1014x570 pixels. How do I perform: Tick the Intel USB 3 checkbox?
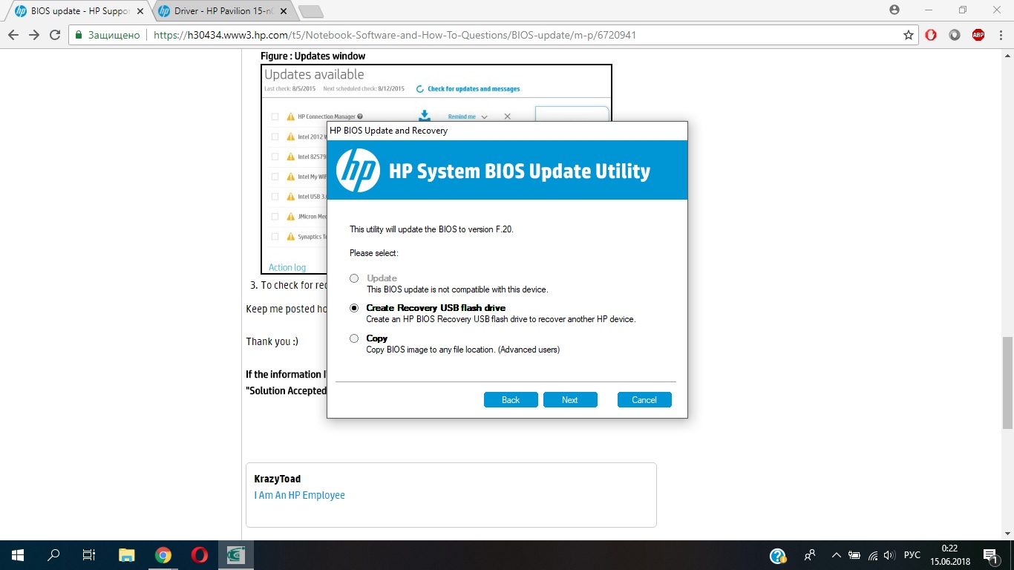pos(275,197)
